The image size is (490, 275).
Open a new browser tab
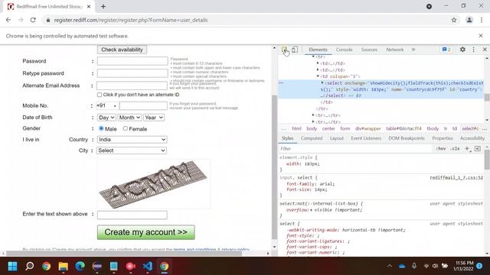point(103,6)
